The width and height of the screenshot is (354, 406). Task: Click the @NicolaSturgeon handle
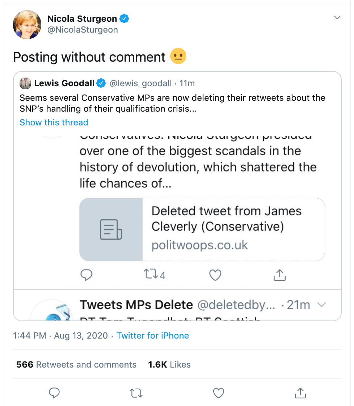click(x=83, y=30)
